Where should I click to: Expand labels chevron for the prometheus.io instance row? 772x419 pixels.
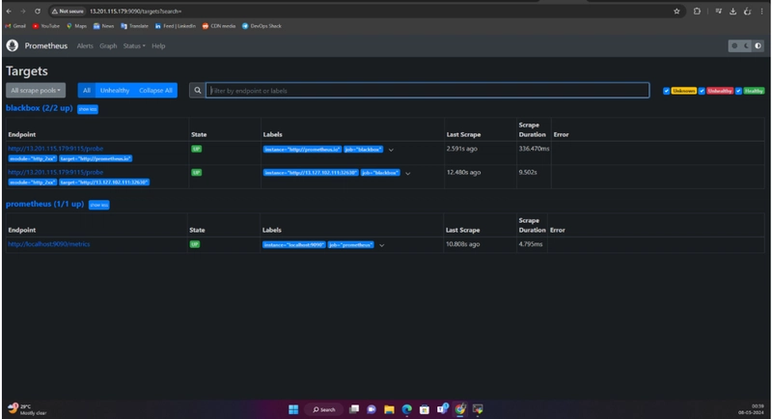[391, 150]
